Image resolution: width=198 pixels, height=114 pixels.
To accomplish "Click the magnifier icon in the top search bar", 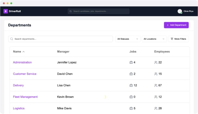I will coord(71,11).
